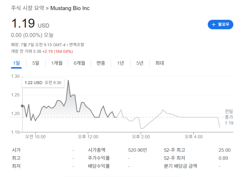The width and height of the screenshot is (248, 177).
Task: Select the 연중 year-to-date tab
Action: click(101, 63)
